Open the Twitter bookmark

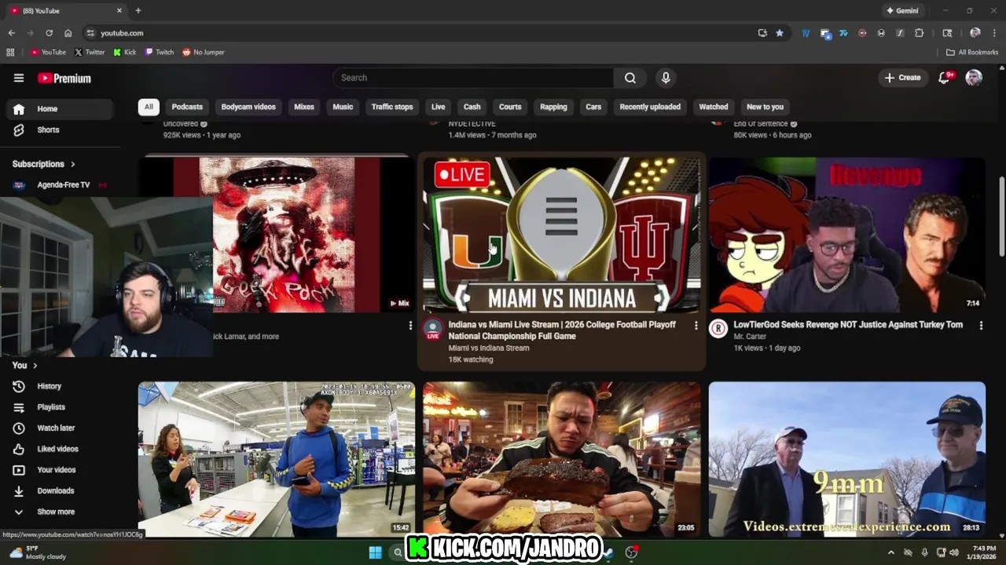coord(90,53)
